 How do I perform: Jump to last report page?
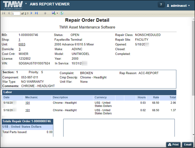click(x=36, y=13)
